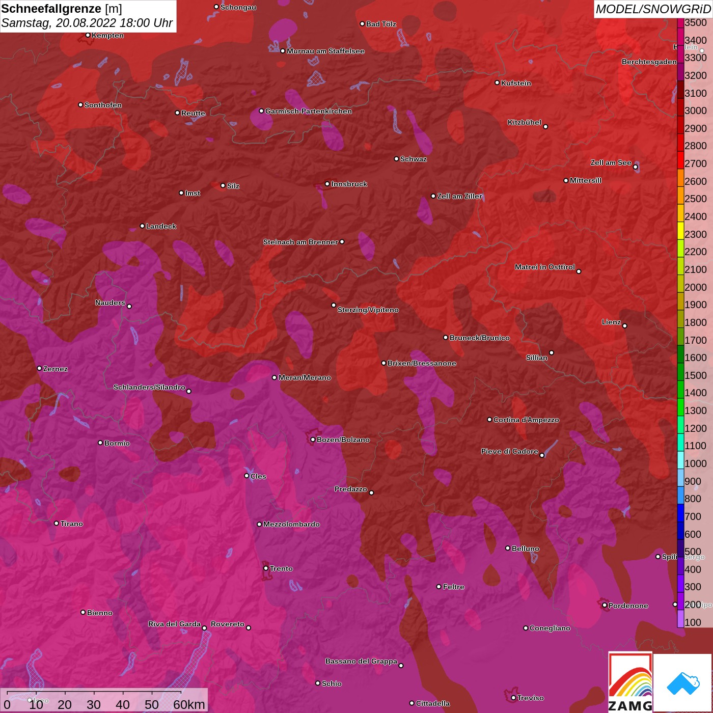Click the Pordenone label
The height and width of the screenshot is (713, 713).
[x=628, y=606]
